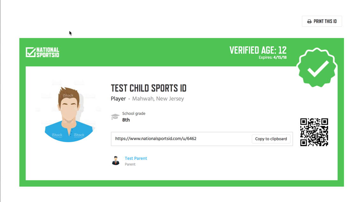Click the Parent role label below Test Parent

130,164
